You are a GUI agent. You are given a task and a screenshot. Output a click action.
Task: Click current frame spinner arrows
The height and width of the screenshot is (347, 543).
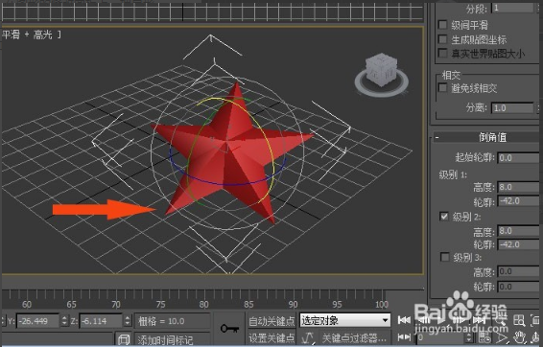(469, 337)
